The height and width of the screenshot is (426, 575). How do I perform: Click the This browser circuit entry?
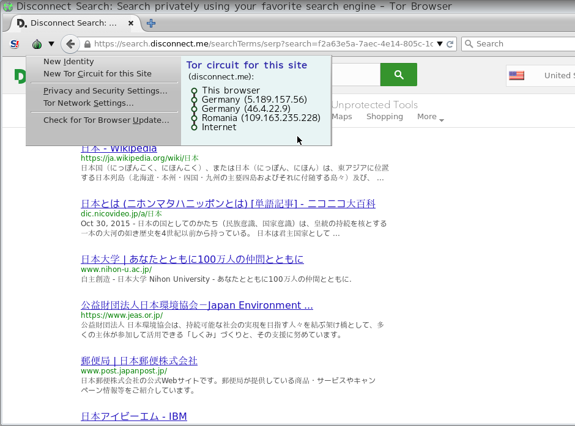231,90
